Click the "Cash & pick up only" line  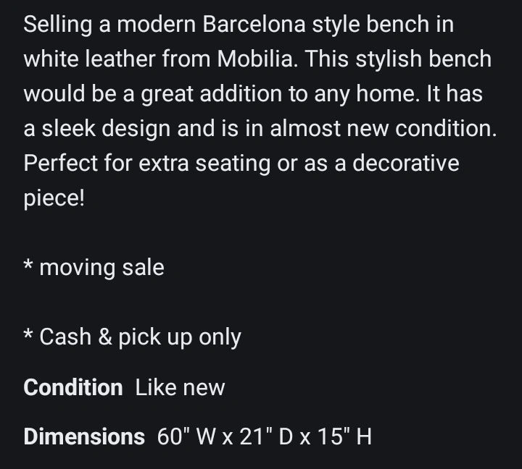point(132,337)
